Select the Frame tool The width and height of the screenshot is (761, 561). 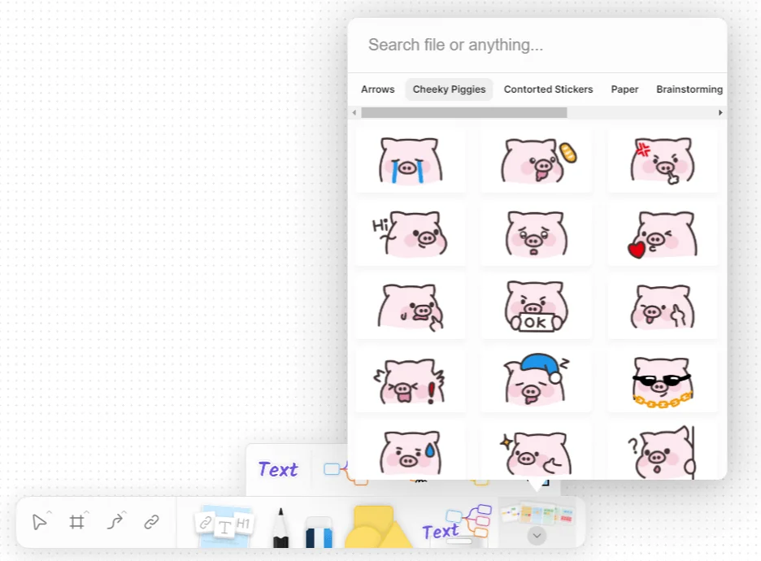76,522
